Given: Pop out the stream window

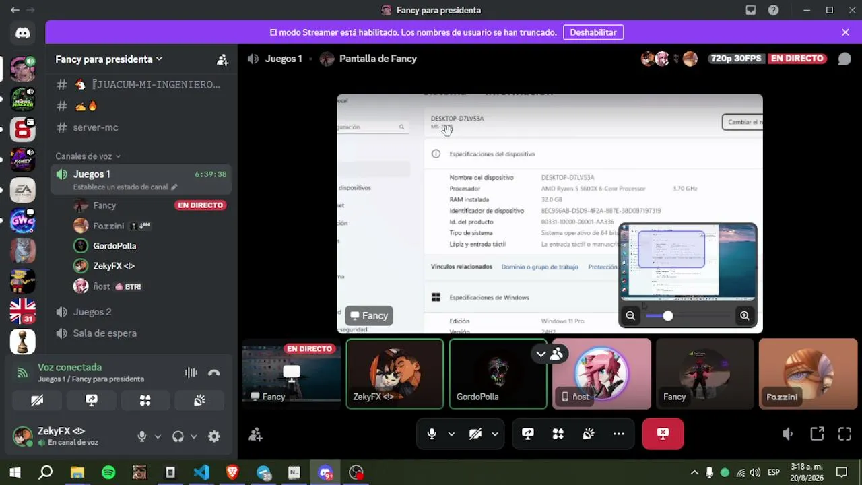Looking at the screenshot, I should [x=817, y=434].
